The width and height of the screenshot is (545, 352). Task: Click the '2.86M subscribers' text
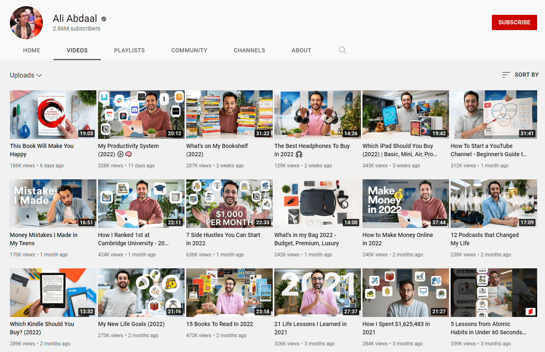[77, 28]
